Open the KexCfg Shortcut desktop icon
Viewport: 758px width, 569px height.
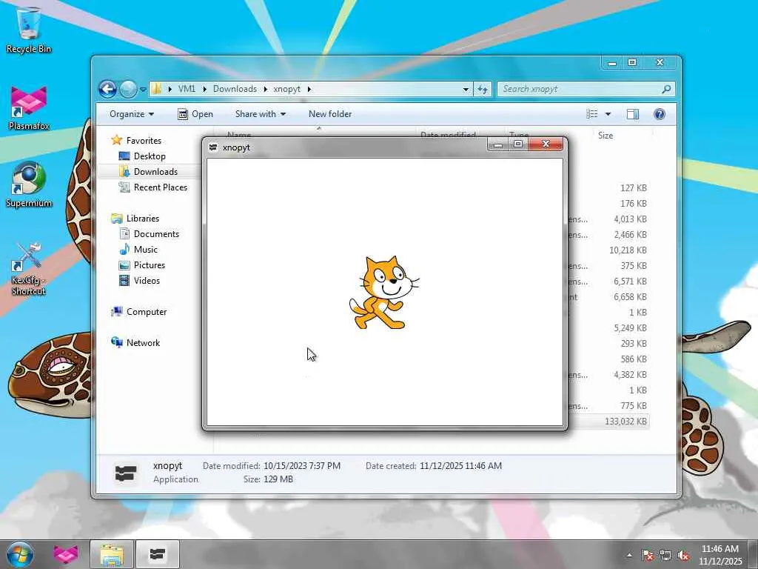(x=29, y=269)
